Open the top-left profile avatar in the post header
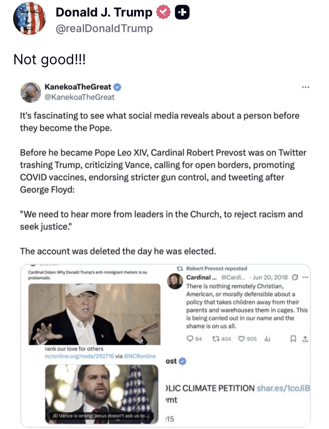Viewport: 329px width, 429px height. (29, 18)
